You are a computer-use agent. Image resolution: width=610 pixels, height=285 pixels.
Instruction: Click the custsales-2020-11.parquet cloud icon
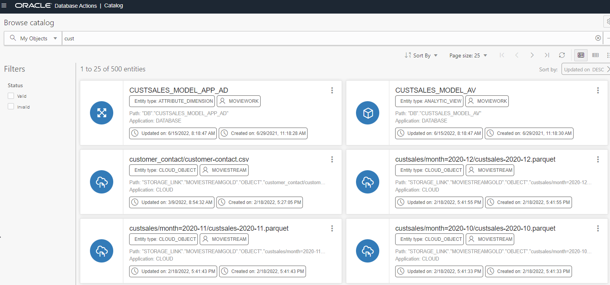tap(102, 251)
